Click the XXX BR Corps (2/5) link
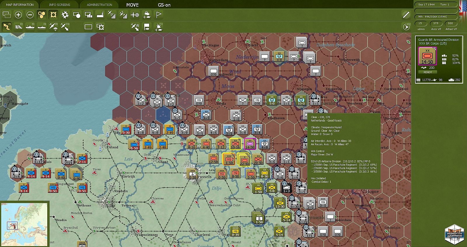 pyautogui.click(x=433, y=43)
